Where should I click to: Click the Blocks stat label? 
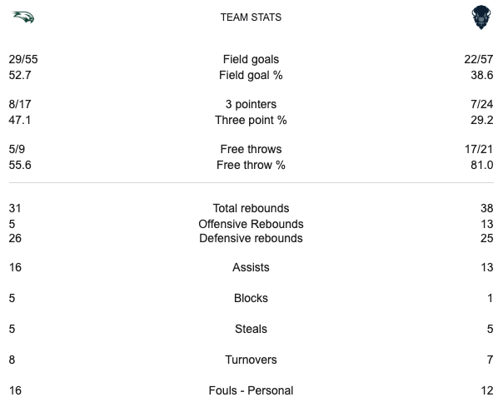pos(251,298)
